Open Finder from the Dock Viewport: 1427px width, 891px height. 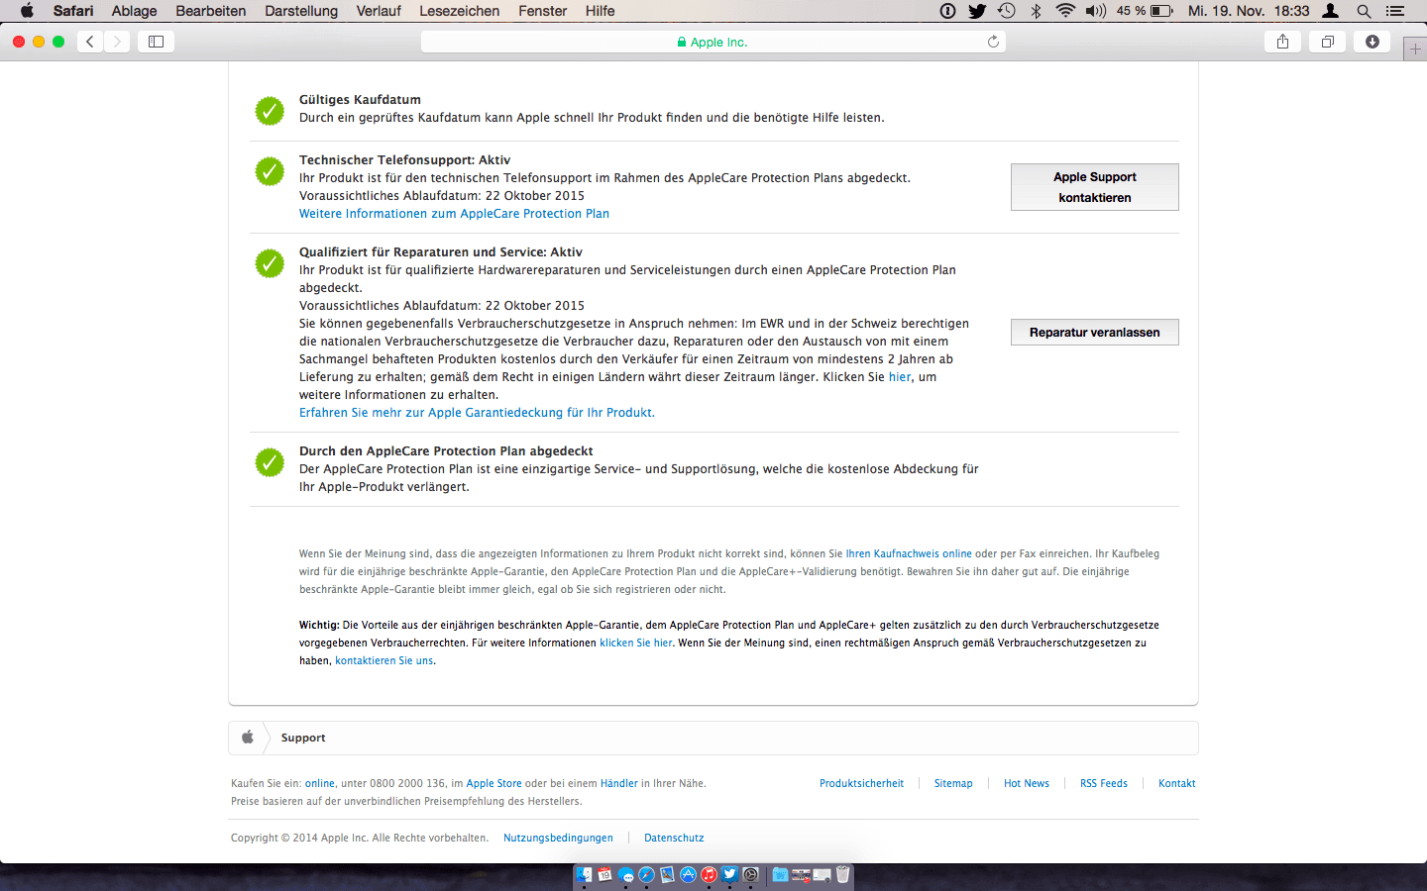pyautogui.click(x=584, y=874)
